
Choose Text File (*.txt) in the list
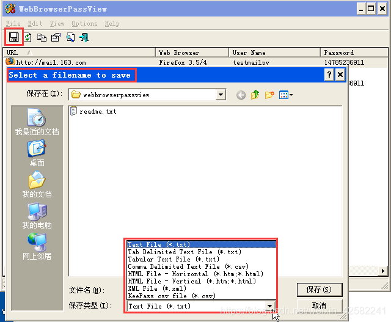(x=202, y=244)
